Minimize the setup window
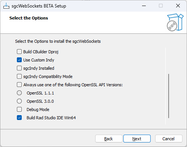 [x=144, y=6]
